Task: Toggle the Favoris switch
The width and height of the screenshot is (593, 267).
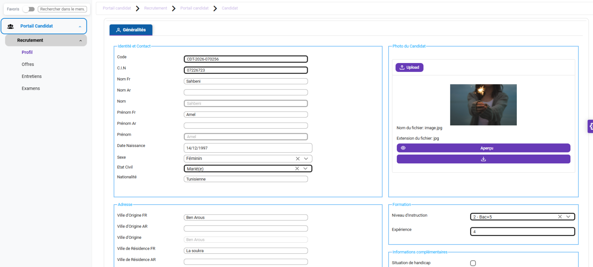Action: pyautogui.click(x=29, y=9)
